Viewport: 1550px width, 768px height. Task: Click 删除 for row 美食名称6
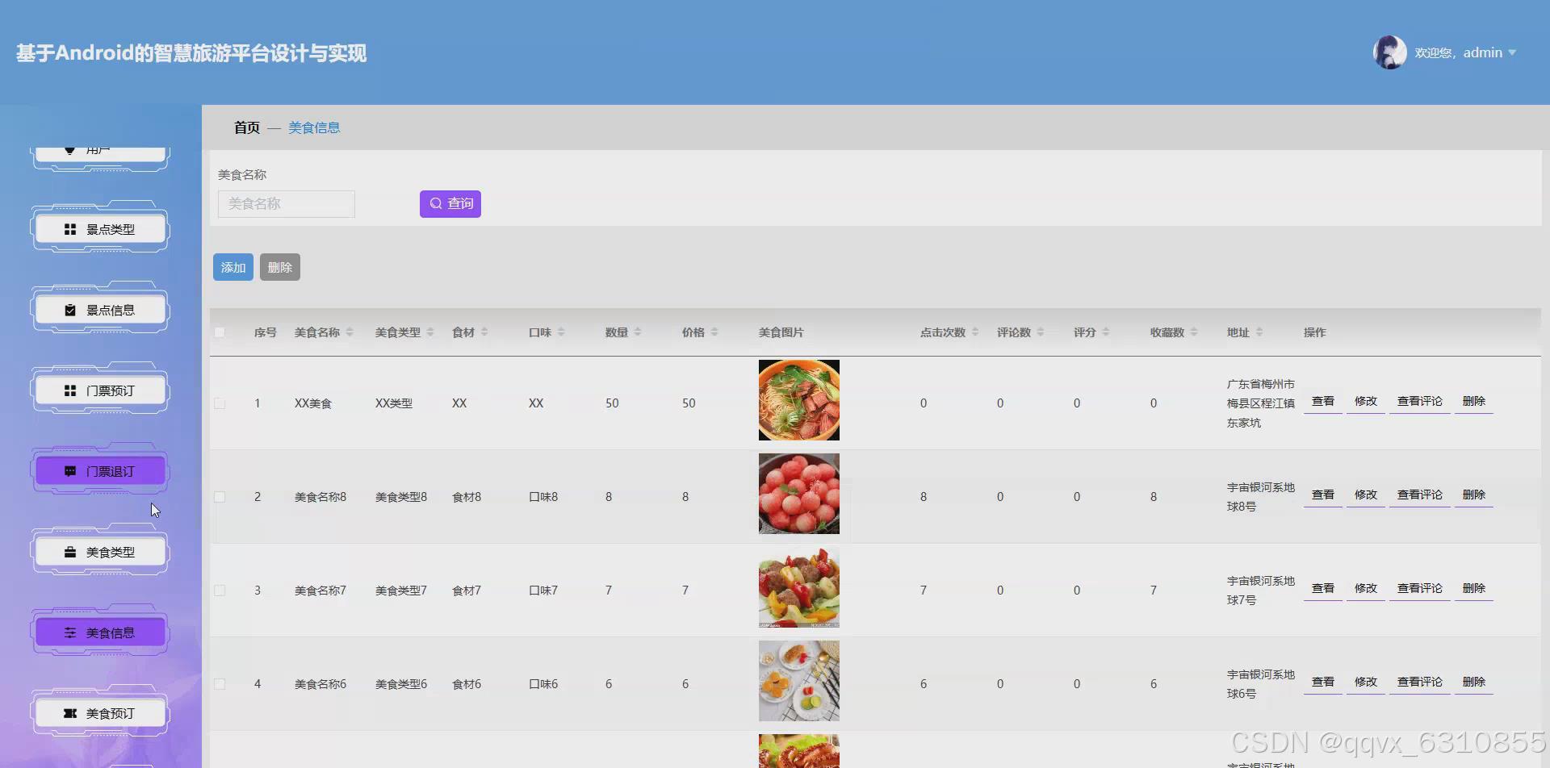pos(1474,682)
